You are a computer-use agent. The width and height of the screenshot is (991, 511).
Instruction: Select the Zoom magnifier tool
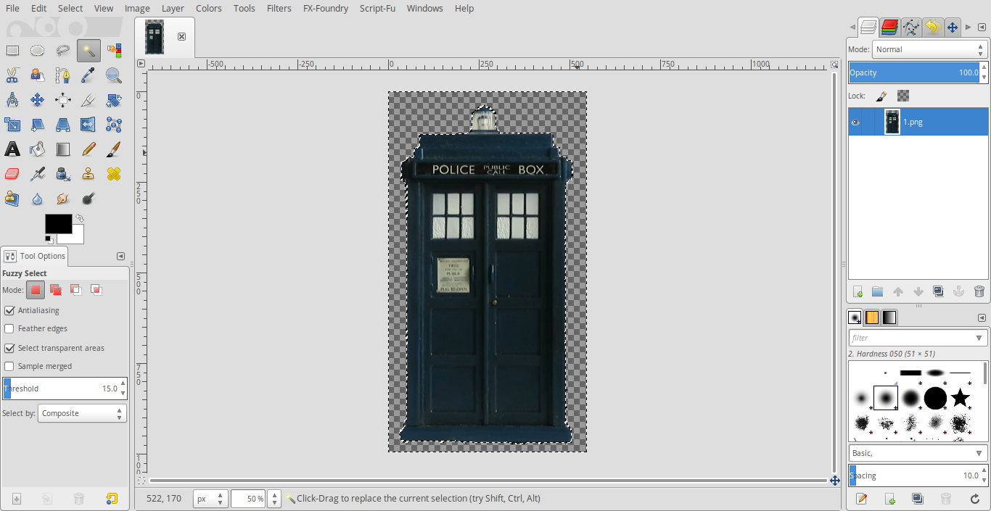pyautogui.click(x=114, y=75)
